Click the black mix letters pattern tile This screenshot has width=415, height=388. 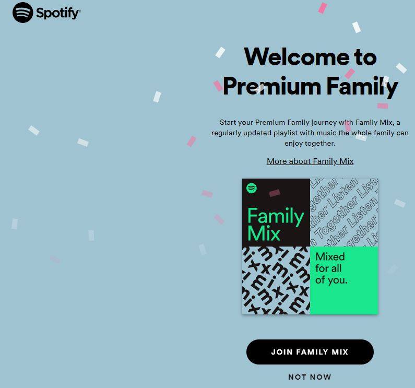click(x=276, y=280)
